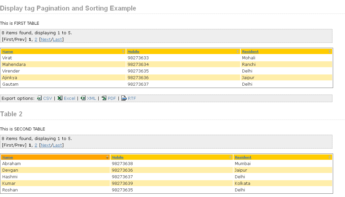This screenshot has height=197, width=345.
Task: Click the Ranchi resident cell
Action: click(287, 65)
